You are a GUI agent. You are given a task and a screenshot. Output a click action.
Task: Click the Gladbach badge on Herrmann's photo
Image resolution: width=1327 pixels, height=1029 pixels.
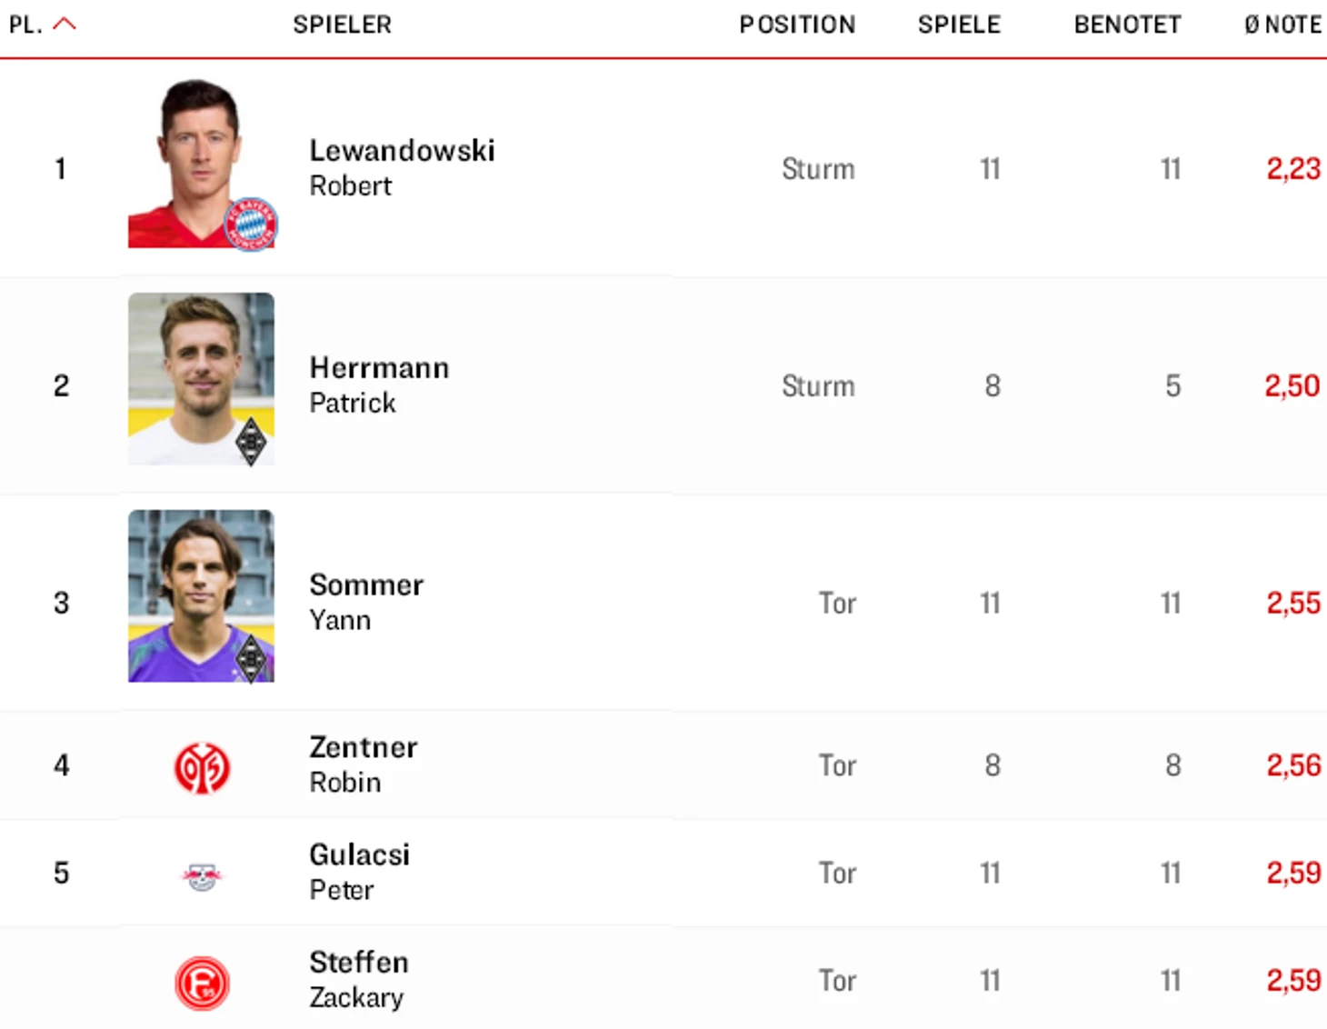pos(251,442)
